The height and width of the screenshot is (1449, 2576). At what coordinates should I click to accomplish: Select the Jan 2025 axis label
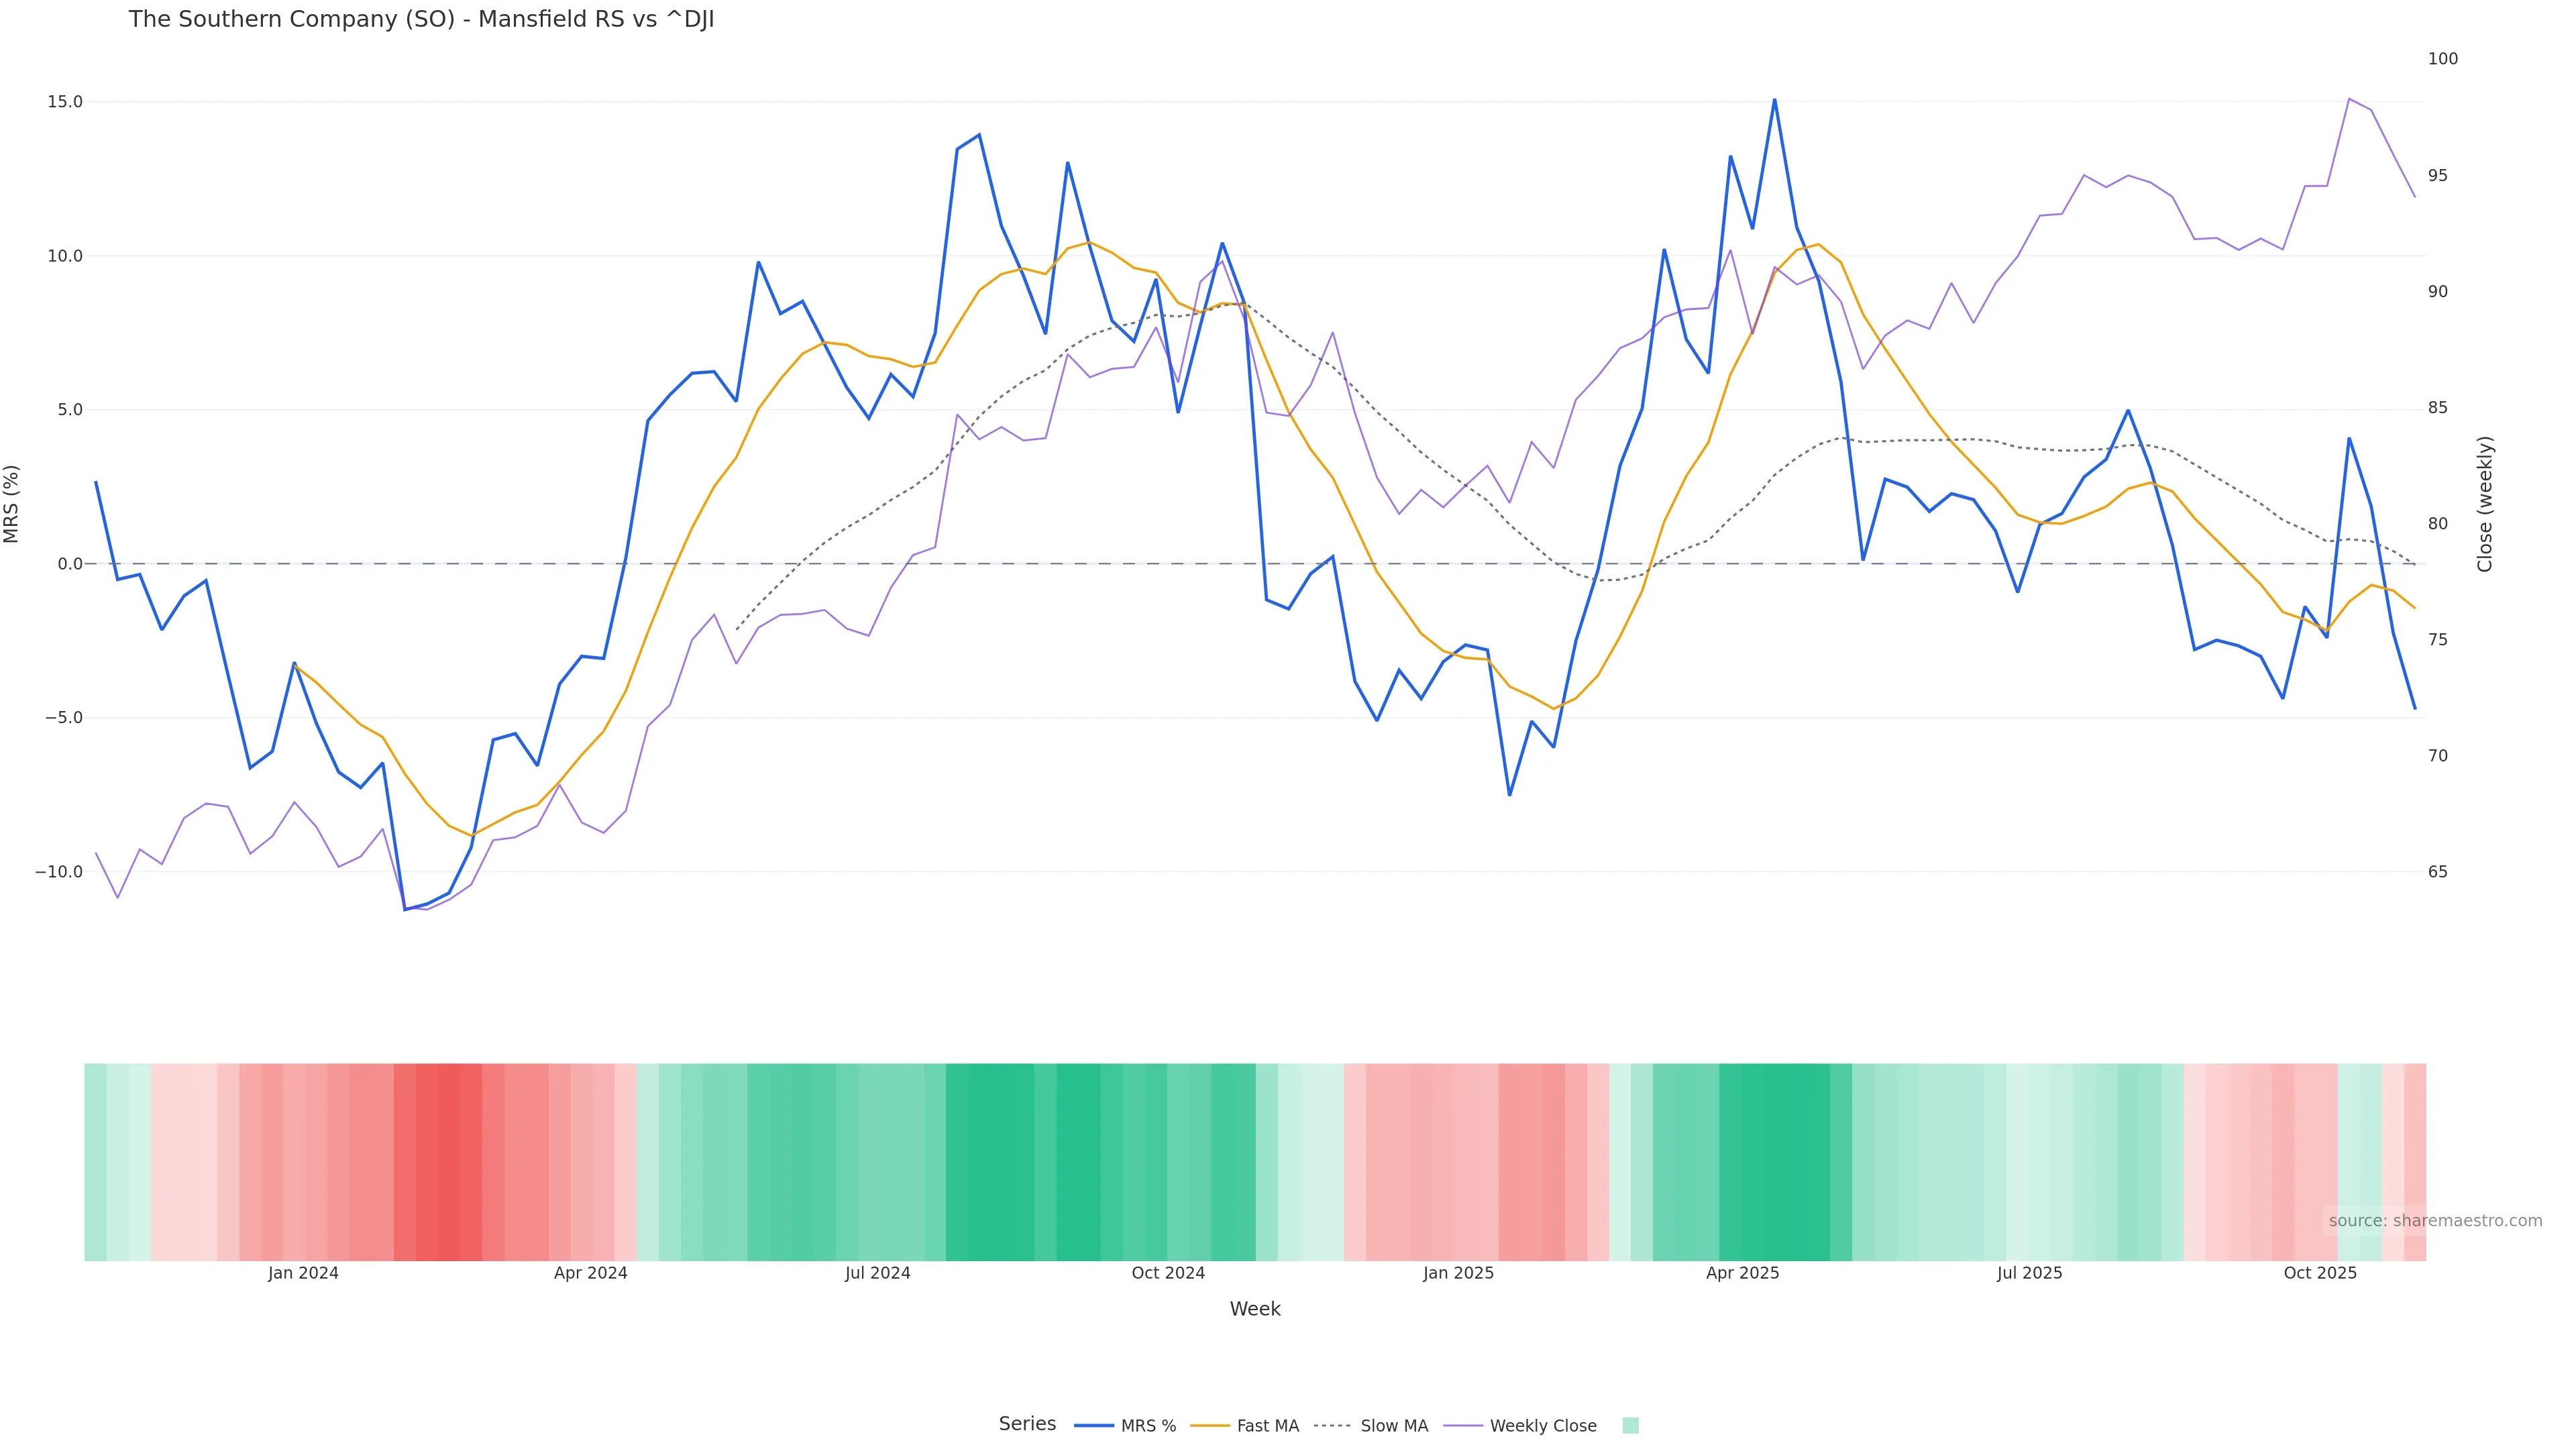[x=1458, y=1274]
